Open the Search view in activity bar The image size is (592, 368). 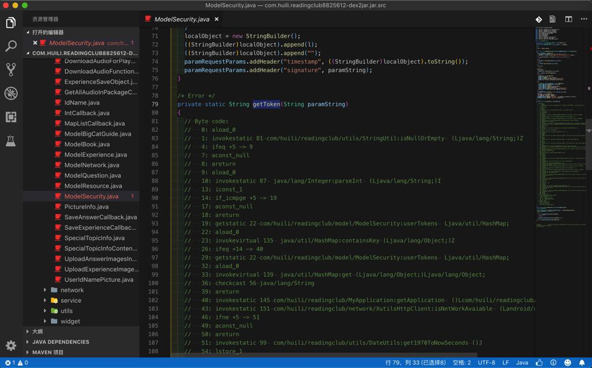[x=11, y=46]
